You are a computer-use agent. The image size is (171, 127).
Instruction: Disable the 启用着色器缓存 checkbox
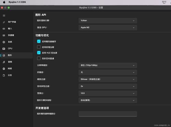coord(39,41)
